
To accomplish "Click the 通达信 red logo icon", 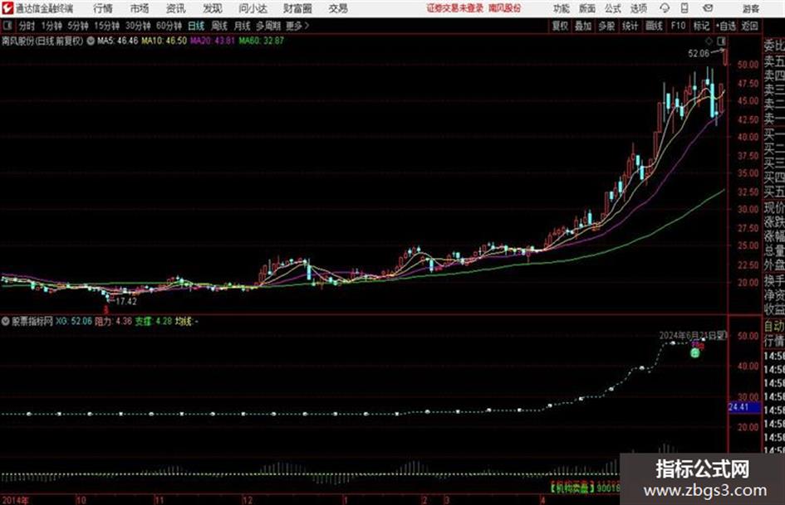I will click(x=7, y=8).
